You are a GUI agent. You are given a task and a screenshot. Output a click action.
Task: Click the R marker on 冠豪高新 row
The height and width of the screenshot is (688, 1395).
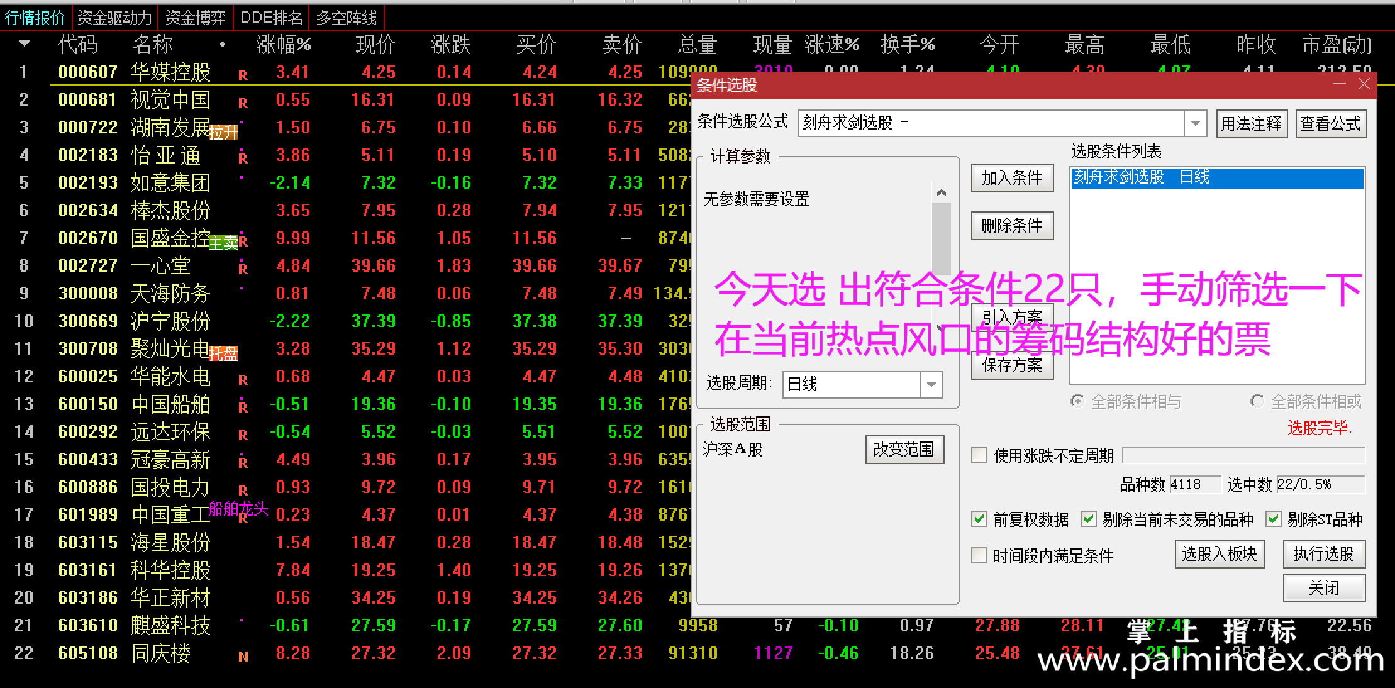pyautogui.click(x=243, y=463)
